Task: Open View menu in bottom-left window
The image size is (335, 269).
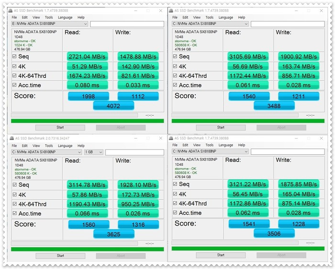Action: point(36,146)
